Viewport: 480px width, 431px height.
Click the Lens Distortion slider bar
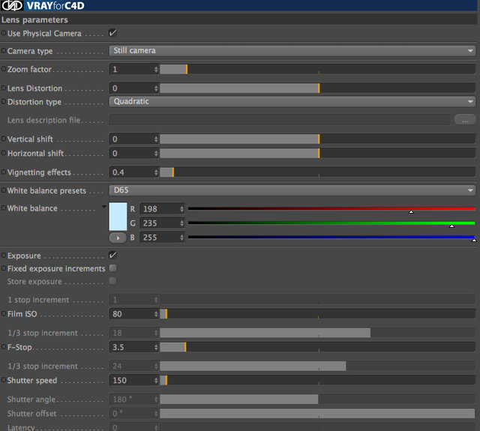point(317,88)
